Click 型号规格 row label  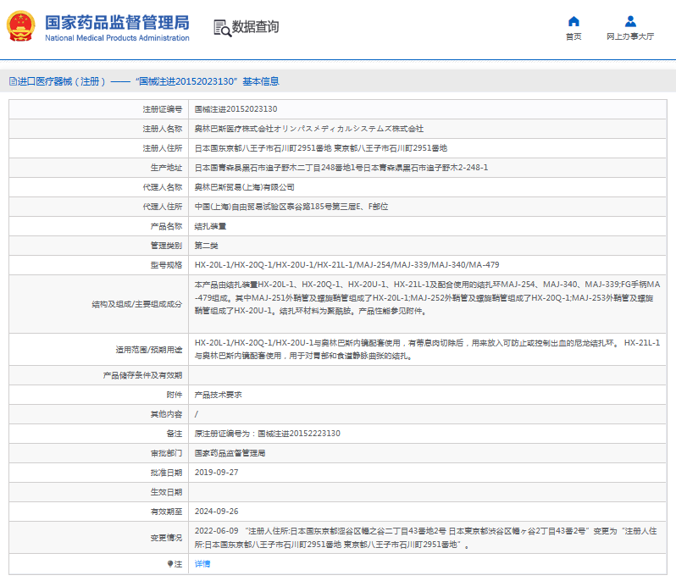pyautogui.click(x=166, y=265)
